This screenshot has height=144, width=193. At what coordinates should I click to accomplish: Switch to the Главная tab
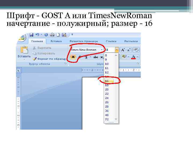37,41
